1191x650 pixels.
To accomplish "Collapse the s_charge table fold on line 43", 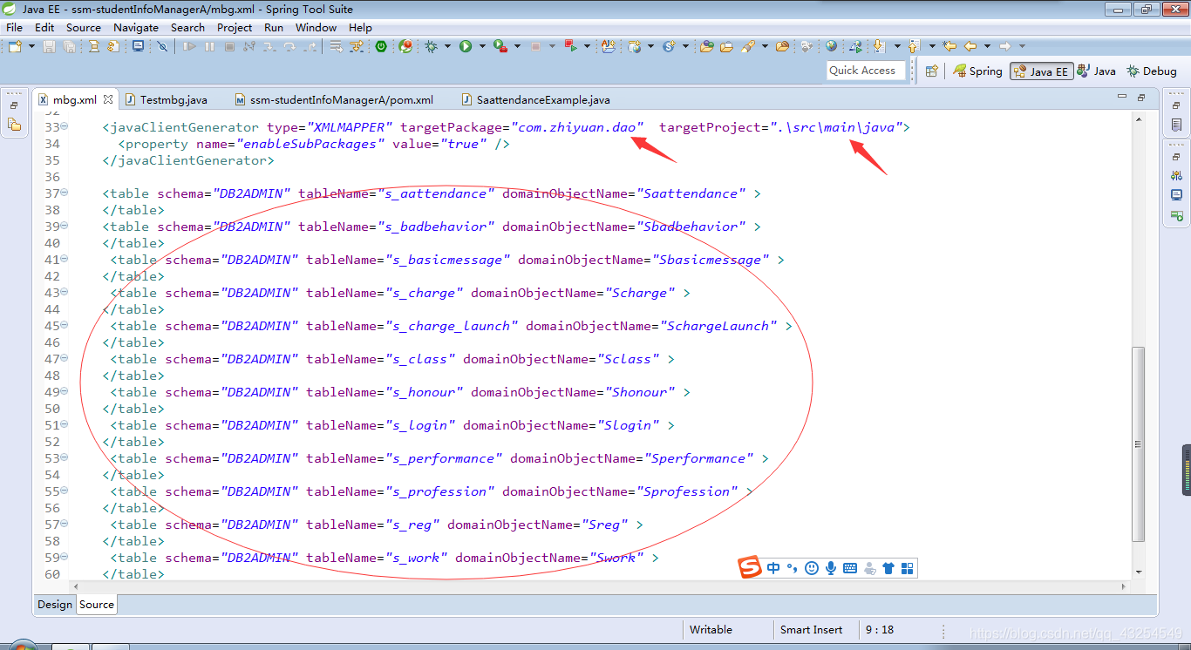I will (65, 293).
